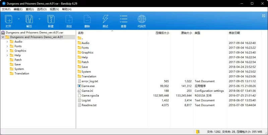This screenshot has width=268, height=135.
Task: Click the Code page (代码页) globe icon
Action: click(142, 19)
